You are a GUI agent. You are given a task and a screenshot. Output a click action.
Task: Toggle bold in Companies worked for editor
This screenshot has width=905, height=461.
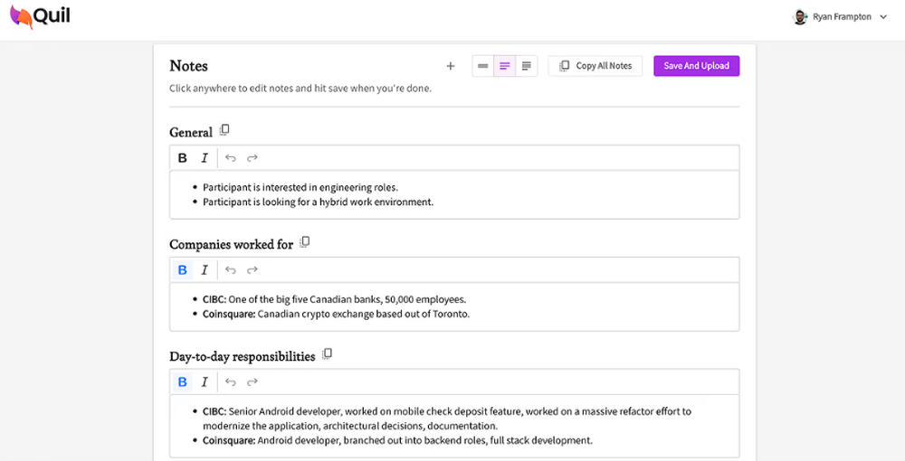click(183, 270)
